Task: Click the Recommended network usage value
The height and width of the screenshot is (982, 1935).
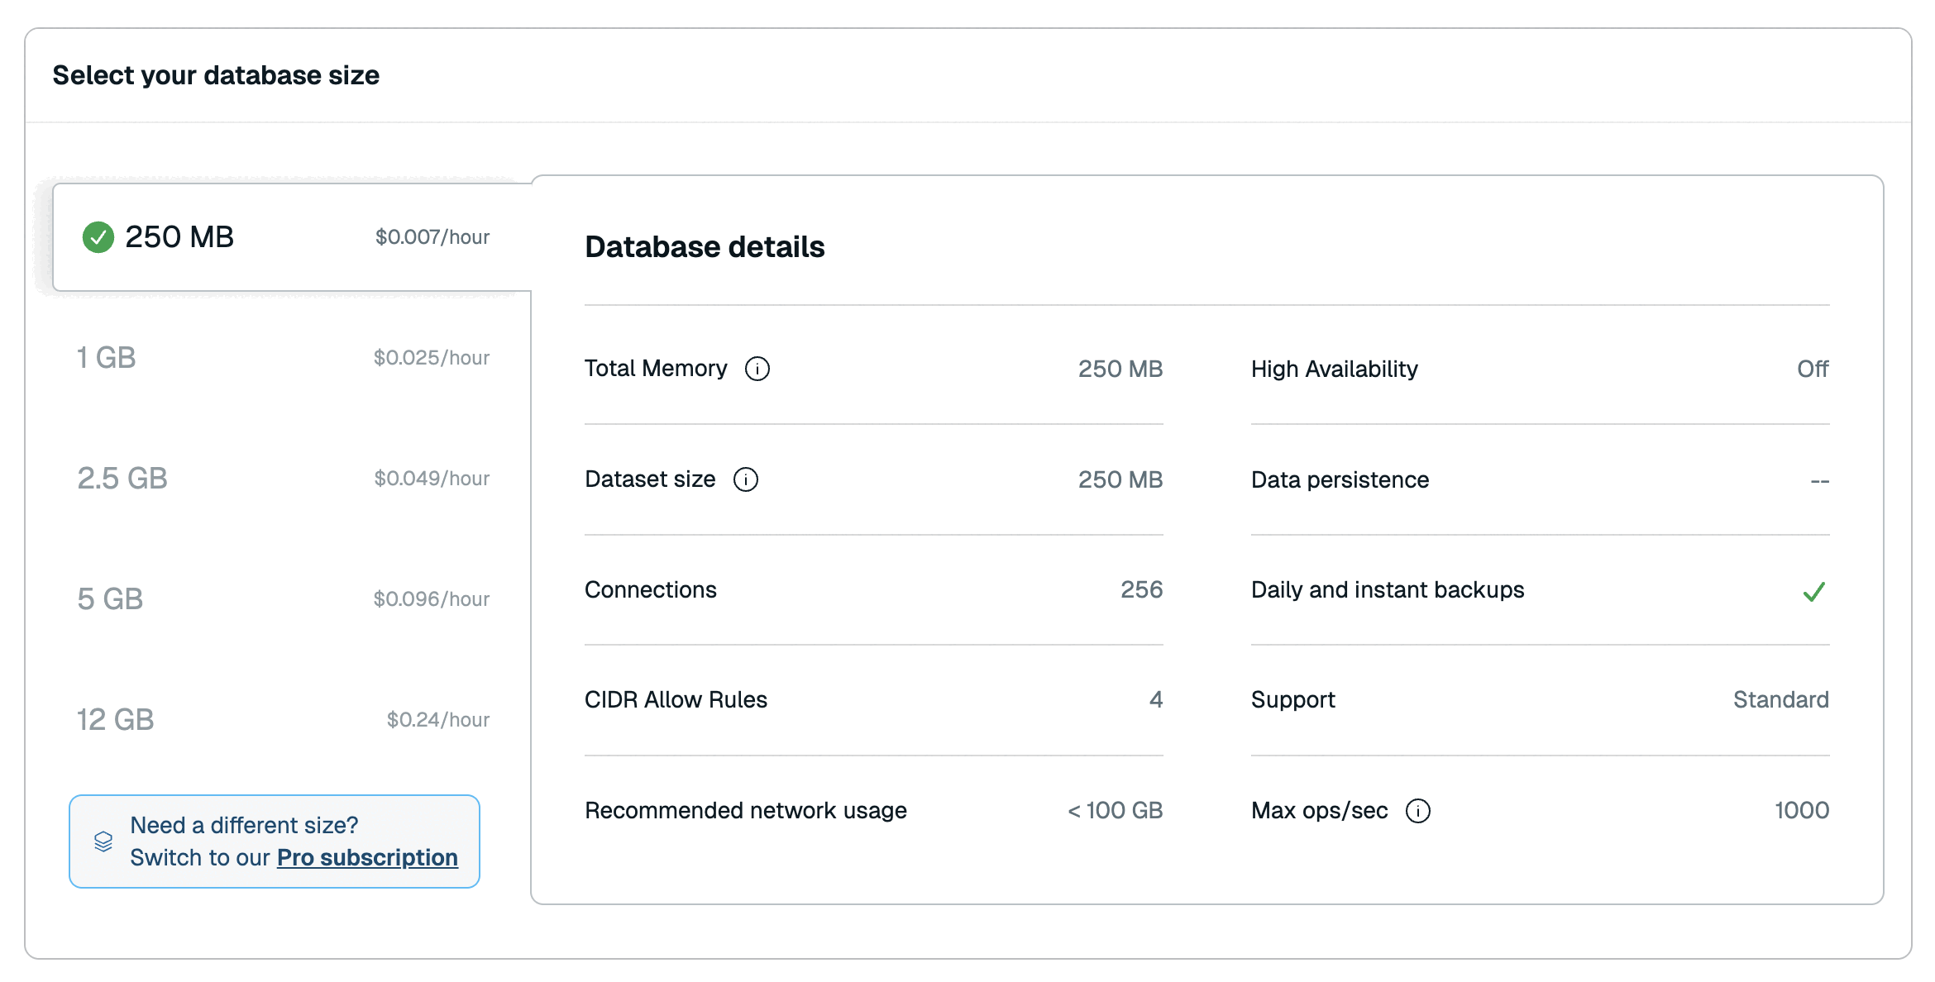Action: [1115, 811]
